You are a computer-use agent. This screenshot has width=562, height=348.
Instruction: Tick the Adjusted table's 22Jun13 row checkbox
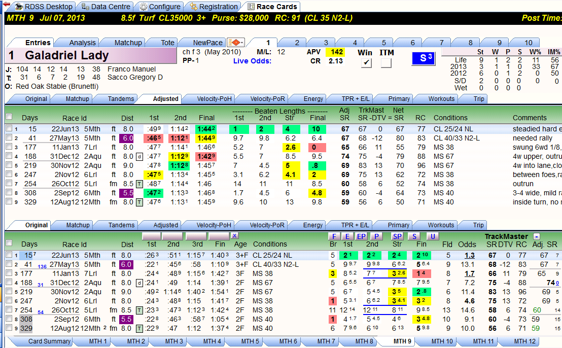tap(9, 129)
